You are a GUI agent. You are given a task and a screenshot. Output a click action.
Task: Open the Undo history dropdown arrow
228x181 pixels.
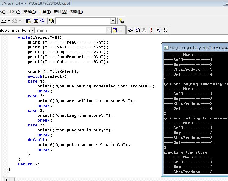coord(9,21)
